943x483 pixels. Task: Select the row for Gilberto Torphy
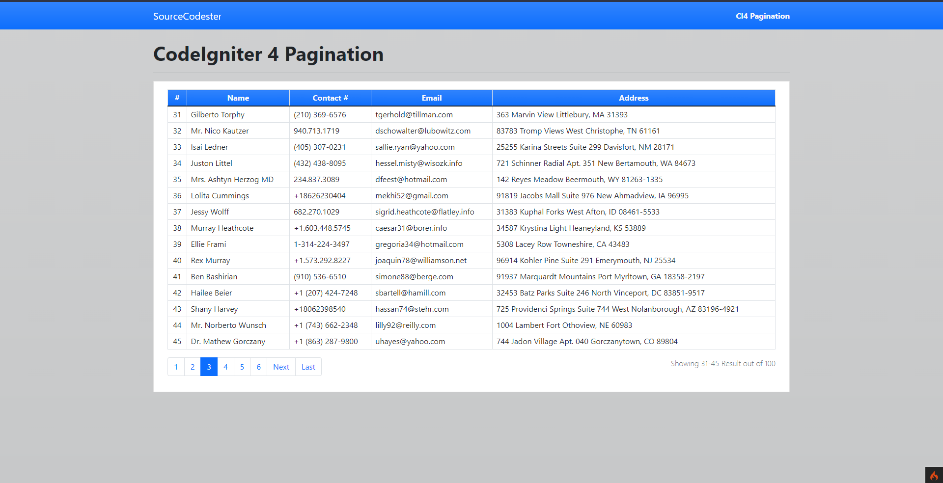(218, 114)
